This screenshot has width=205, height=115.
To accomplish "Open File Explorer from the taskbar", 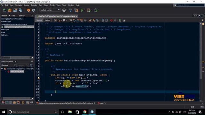I will point(70,112).
